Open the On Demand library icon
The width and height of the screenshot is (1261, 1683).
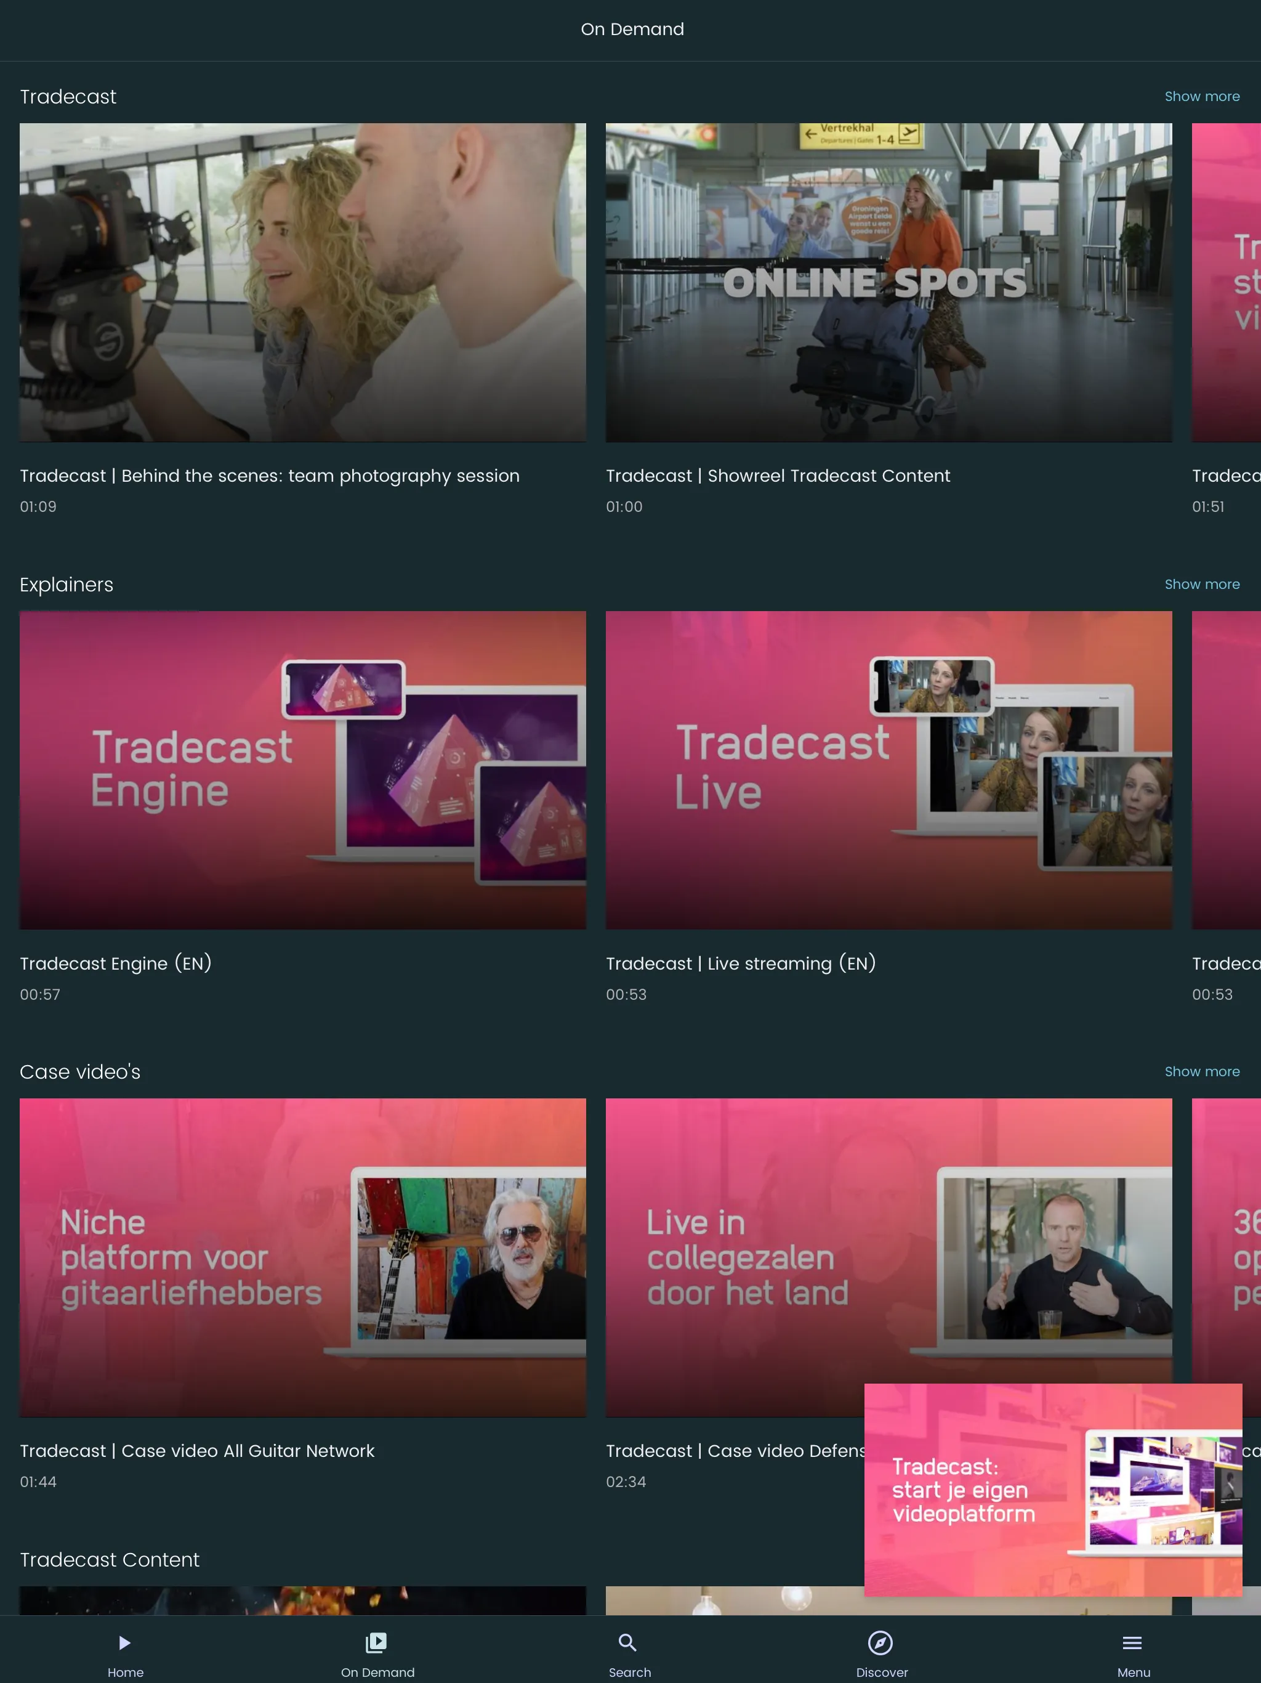coord(376,1643)
